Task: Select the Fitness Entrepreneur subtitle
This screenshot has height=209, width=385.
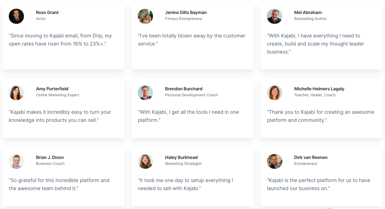Action: point(184,19)
